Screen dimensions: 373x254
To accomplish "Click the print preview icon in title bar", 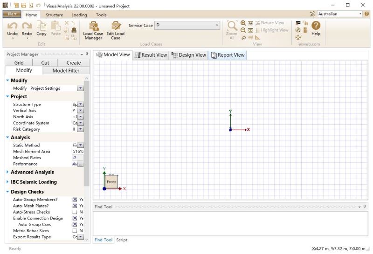I will [31, 5].
